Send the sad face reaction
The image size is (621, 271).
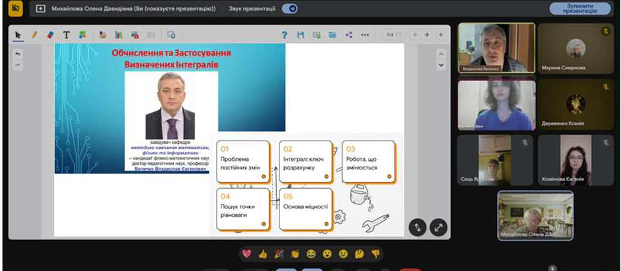(343, 254)
